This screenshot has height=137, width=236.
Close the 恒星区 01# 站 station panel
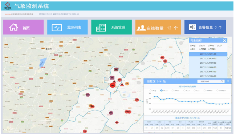228,81
